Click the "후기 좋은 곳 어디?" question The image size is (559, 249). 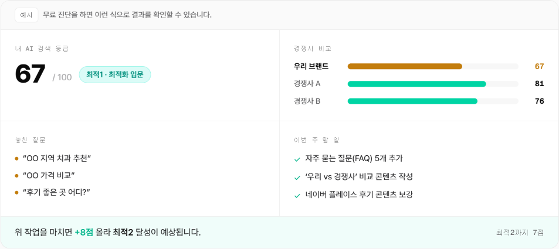click(56, 192)
